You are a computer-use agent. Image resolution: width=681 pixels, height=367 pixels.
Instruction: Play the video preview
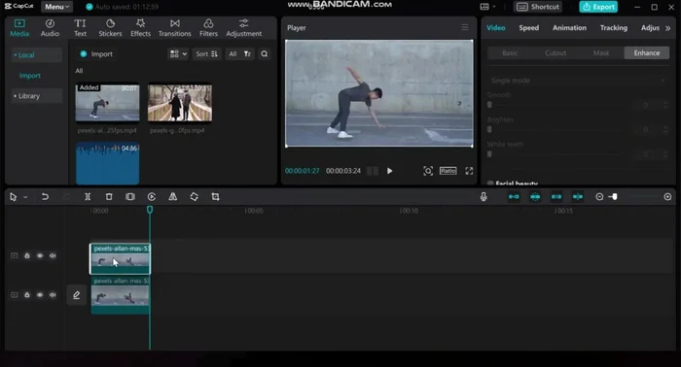389,171
